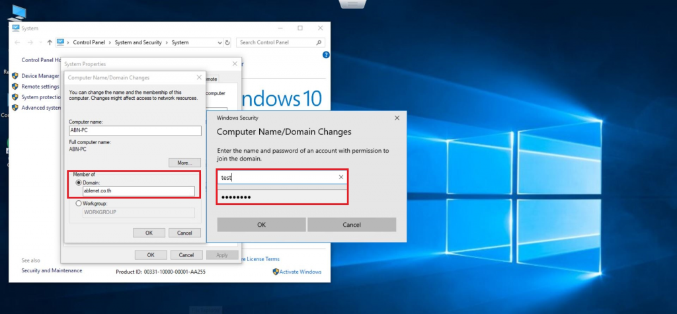
Task: Click the password field
Action: [x=282, y=197]
